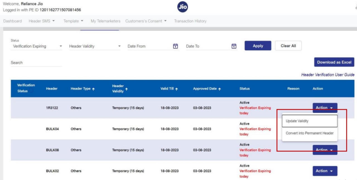
Task: Click the PE ID number text
Action: pos(60,10)
